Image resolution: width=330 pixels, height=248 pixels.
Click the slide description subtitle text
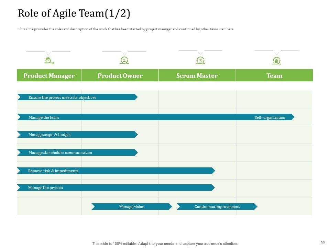(125, 29)
